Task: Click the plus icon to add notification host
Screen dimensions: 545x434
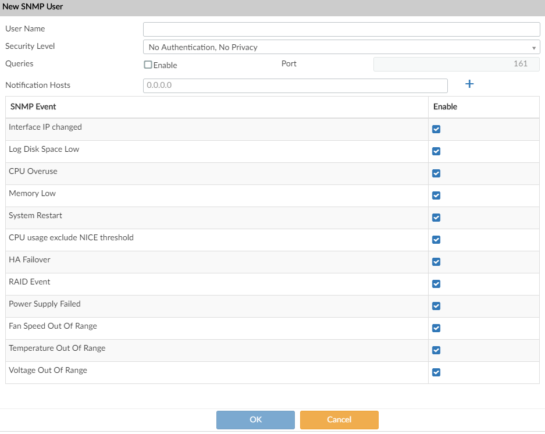Action: 469,84
